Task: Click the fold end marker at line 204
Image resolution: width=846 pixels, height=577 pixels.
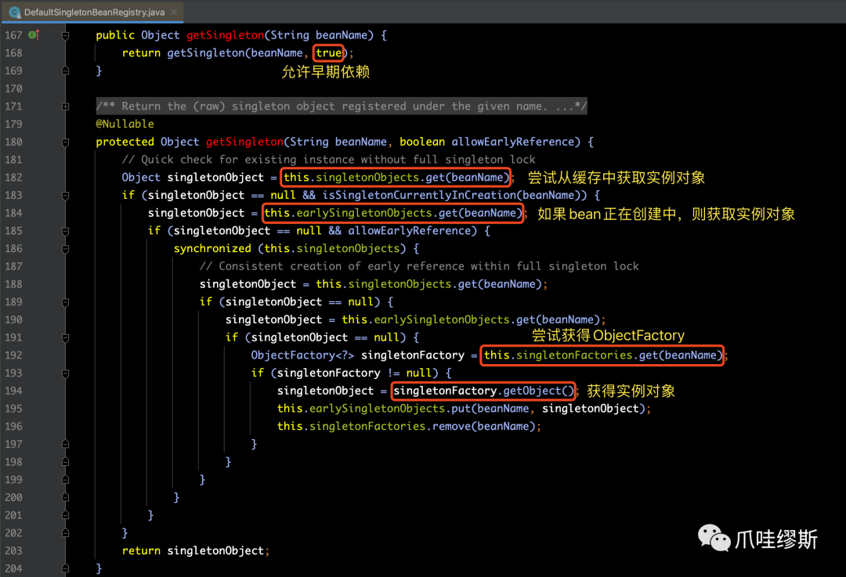Action: tap(65, 568)
